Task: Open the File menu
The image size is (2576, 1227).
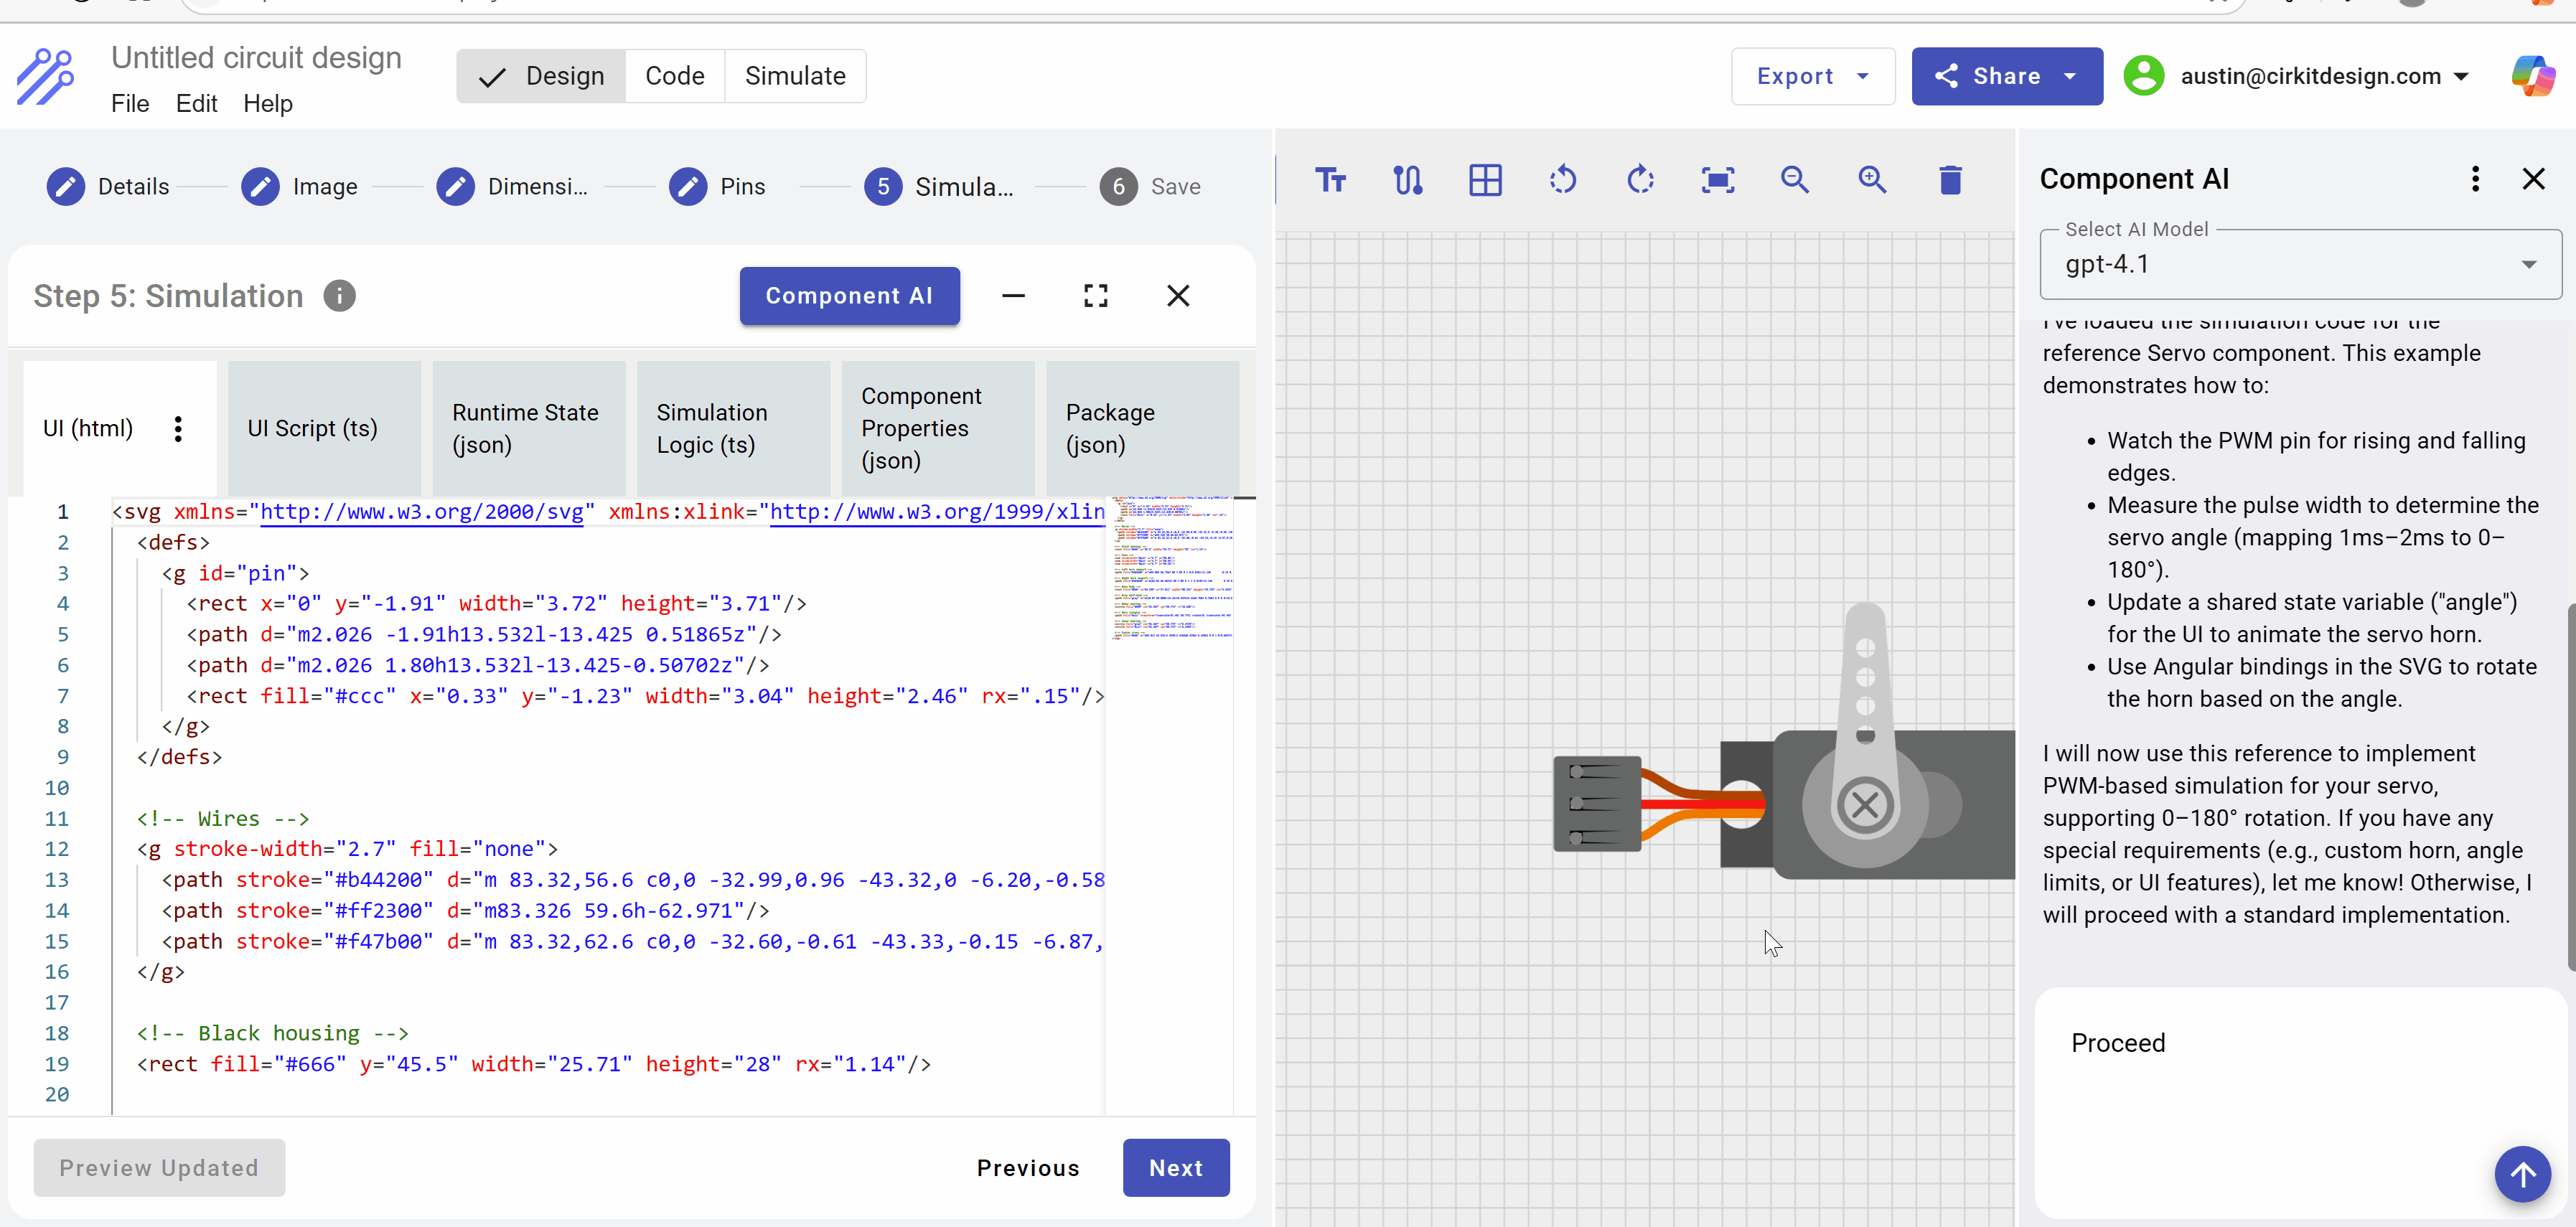Action: (x=130, y=104)
